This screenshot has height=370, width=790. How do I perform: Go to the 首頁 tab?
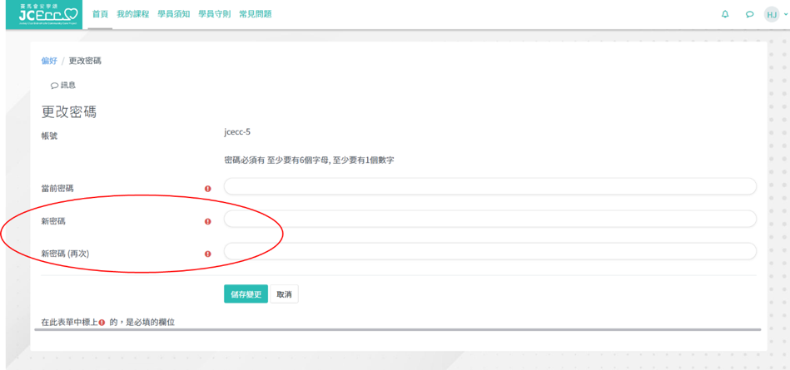100,14
